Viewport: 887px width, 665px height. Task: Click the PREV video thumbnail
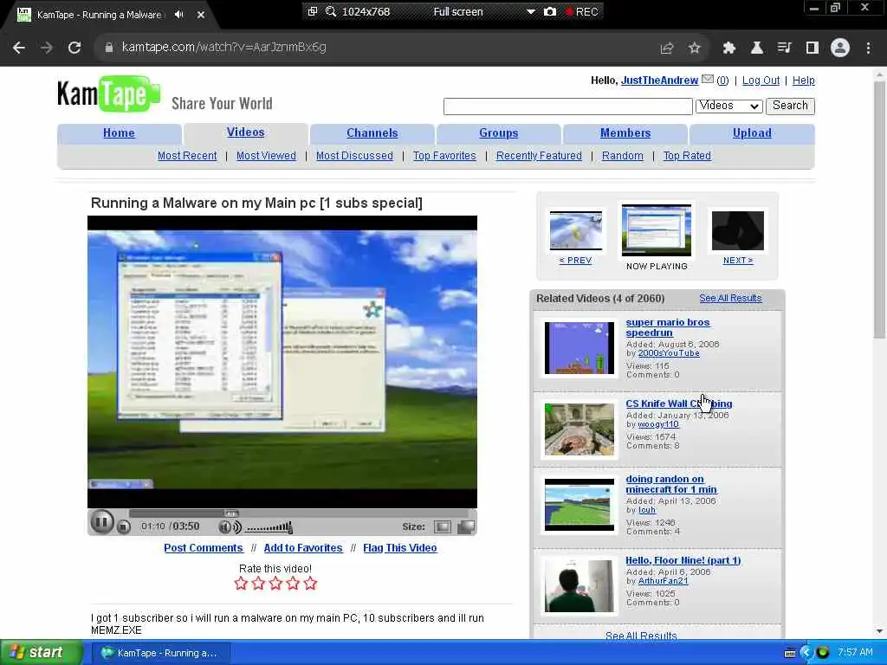point(576,229)
